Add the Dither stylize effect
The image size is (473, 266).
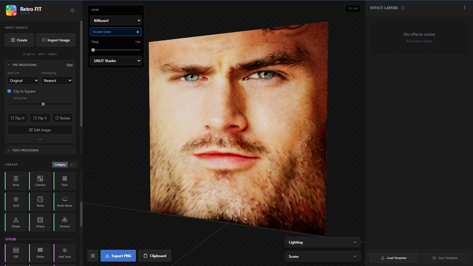coord(40,253)
